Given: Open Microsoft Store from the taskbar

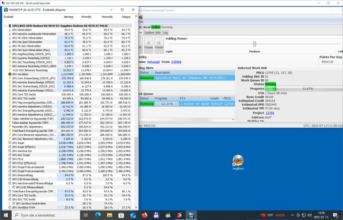Looking at the screenshot, I should point(121,215).
